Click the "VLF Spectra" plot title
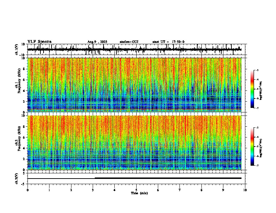The height and width of the screenshot is (213, 276). [x=39, y=42]
